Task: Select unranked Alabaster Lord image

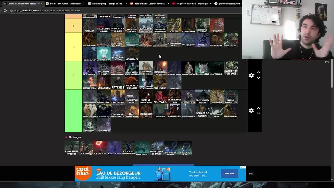Action: pos(114,148)
